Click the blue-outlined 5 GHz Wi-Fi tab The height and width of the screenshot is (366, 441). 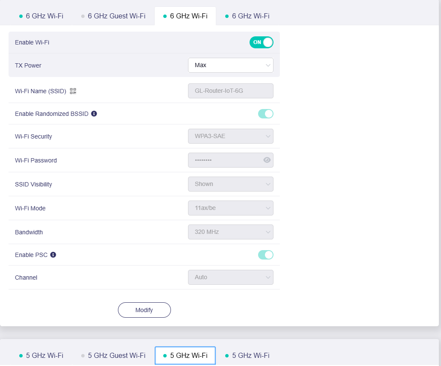click(x=185, y=356)
